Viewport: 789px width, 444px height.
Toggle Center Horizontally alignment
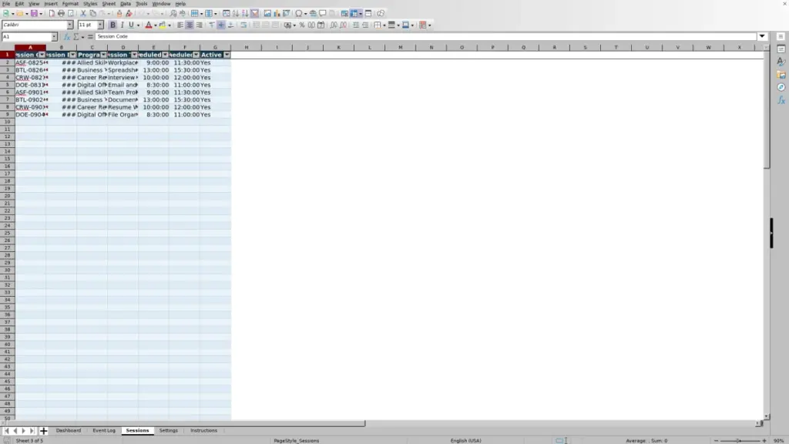click(190, 25)
